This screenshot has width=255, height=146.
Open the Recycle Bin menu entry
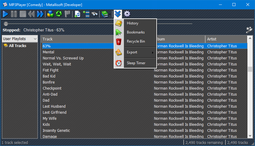136,41
